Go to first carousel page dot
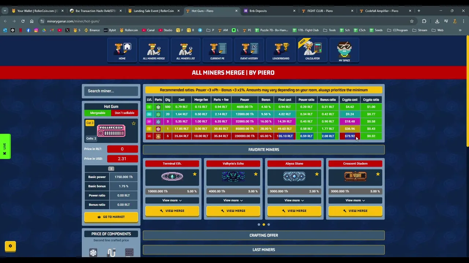The height and width of the screenshot is (263, 469). (259, 225)
